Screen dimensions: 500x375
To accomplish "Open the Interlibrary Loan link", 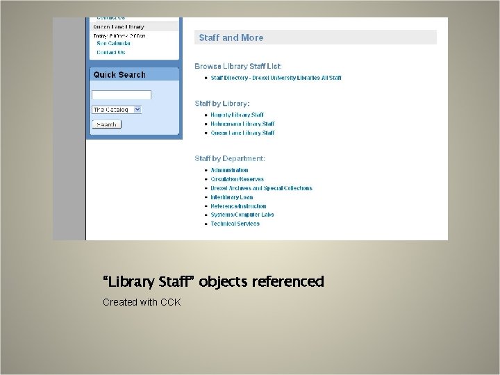I will [x=231, y=197].
